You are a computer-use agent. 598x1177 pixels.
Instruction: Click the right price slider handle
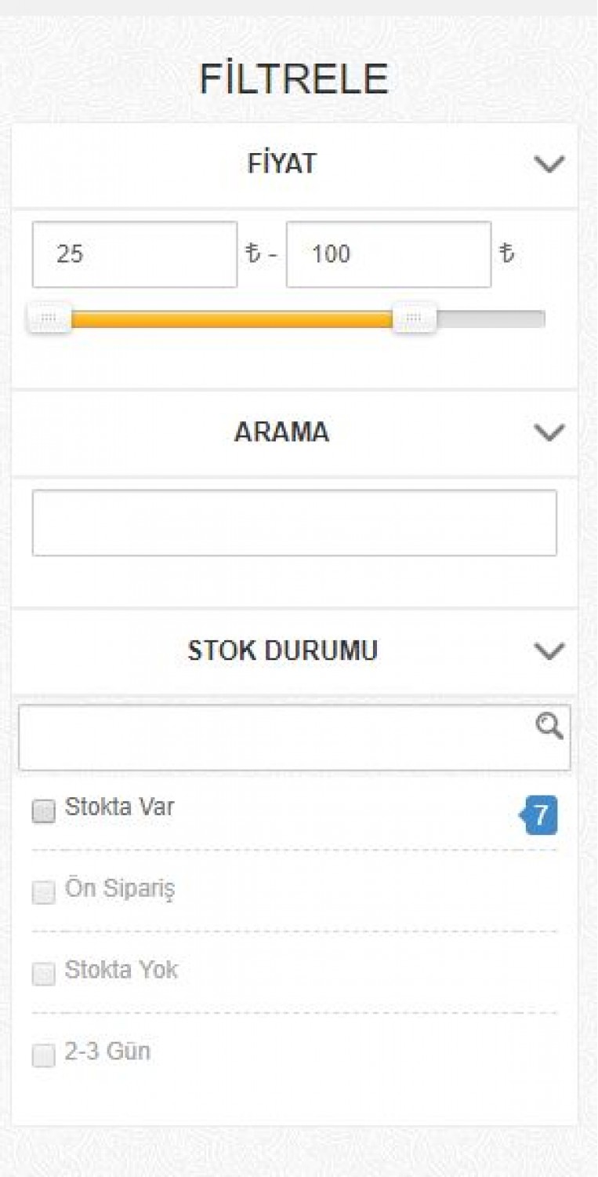coord(415,319)
